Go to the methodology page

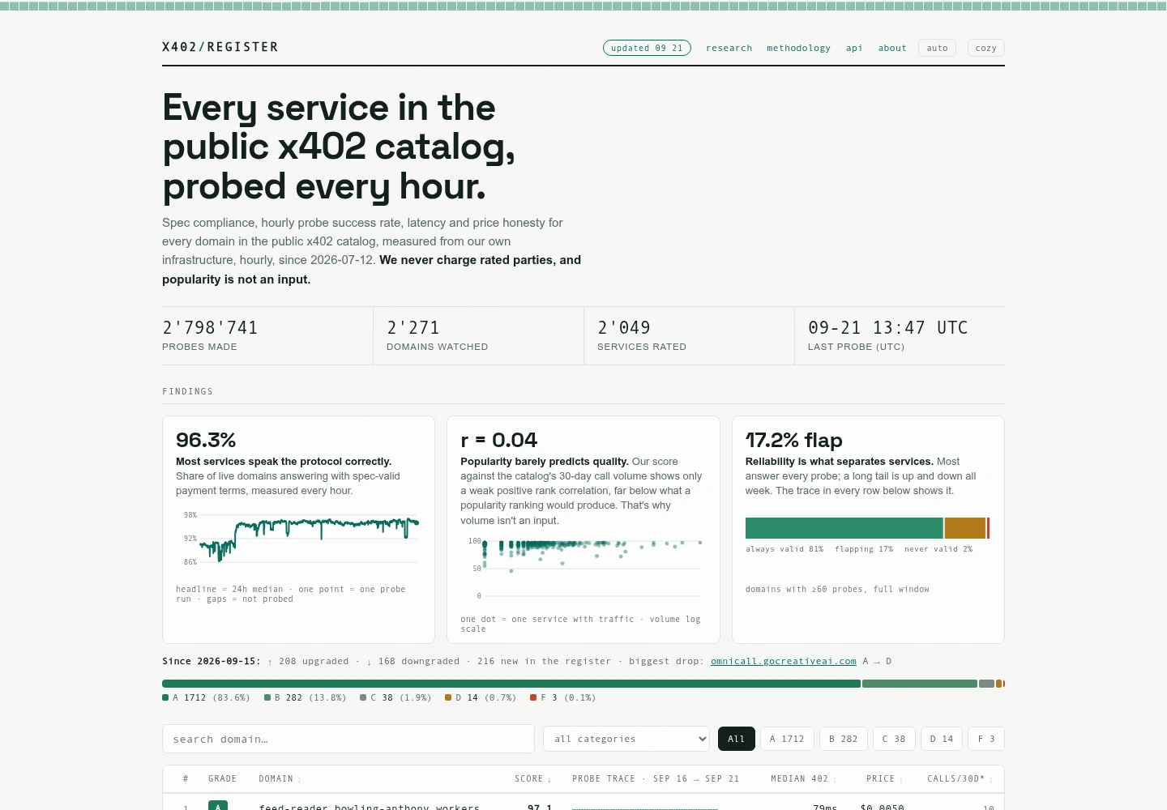798,48
